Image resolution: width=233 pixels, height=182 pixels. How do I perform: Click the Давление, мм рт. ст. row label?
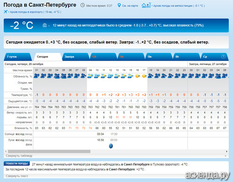tap(20, 107)
